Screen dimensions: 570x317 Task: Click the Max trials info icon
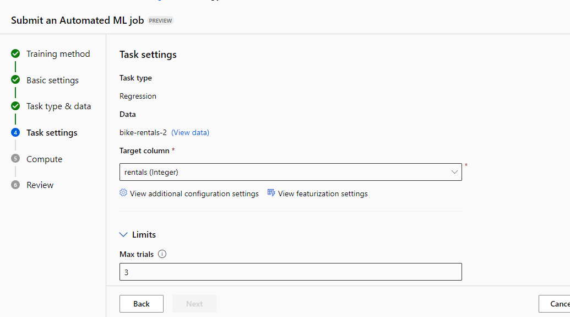162,254
